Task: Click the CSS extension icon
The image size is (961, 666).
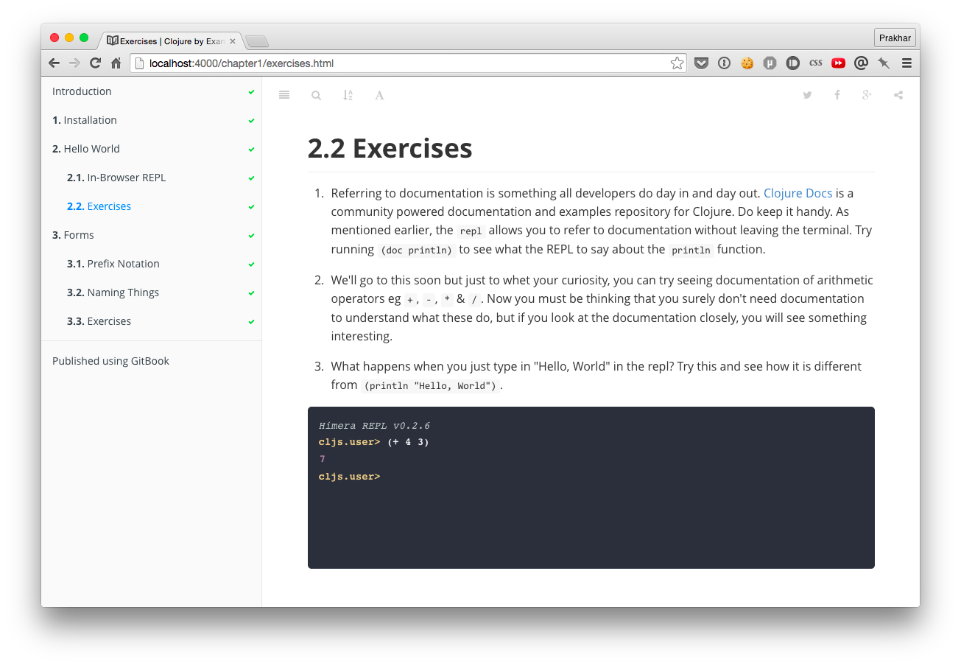Action: tap(815, 63)
